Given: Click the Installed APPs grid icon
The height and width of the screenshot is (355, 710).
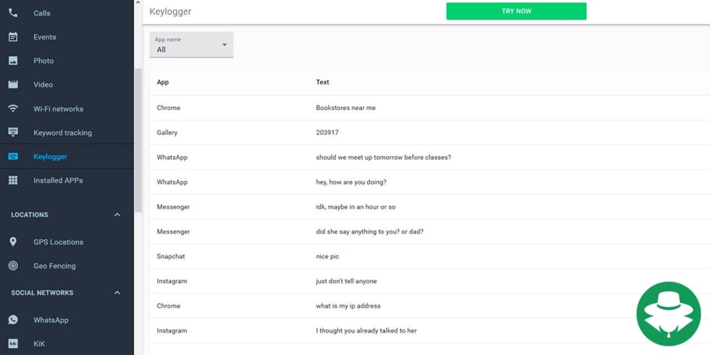Looking at the screenshot, I should [x=13, y=180].
